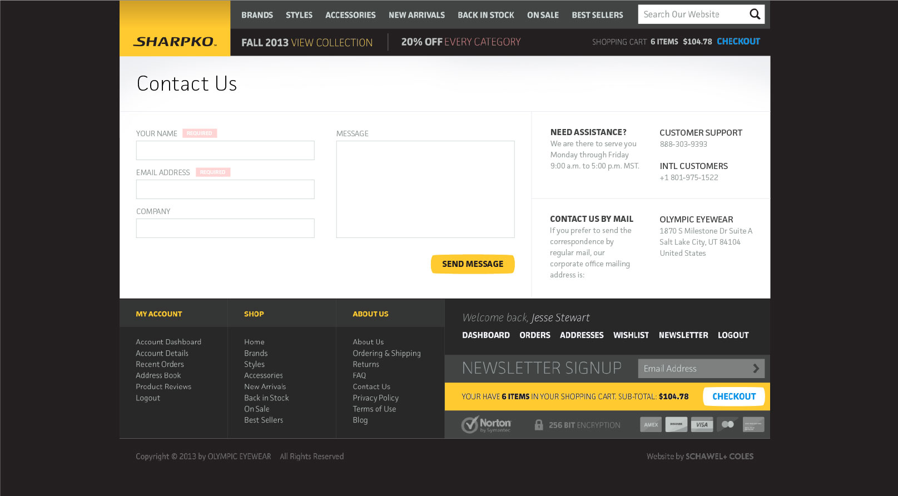Submit newsletter email arrow icon
898x496 pixels.
coord(756,368)
